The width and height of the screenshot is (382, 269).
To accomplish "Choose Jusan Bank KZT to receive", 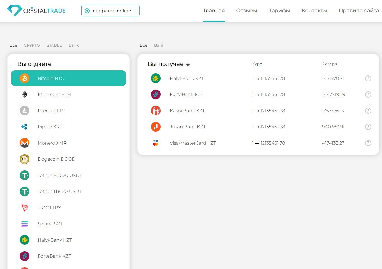I will pos(258,127).
